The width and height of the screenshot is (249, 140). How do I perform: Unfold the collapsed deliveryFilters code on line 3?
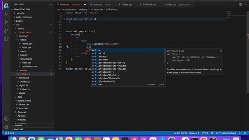point(64,19)
